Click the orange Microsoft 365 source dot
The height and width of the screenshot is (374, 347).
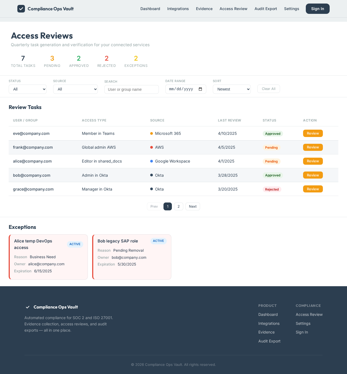(x=152, y=133)
